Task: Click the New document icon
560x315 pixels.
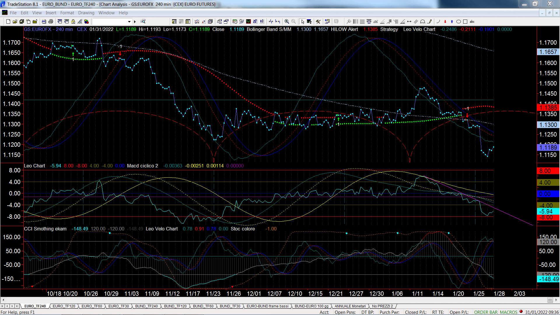Action: point(8,22)
